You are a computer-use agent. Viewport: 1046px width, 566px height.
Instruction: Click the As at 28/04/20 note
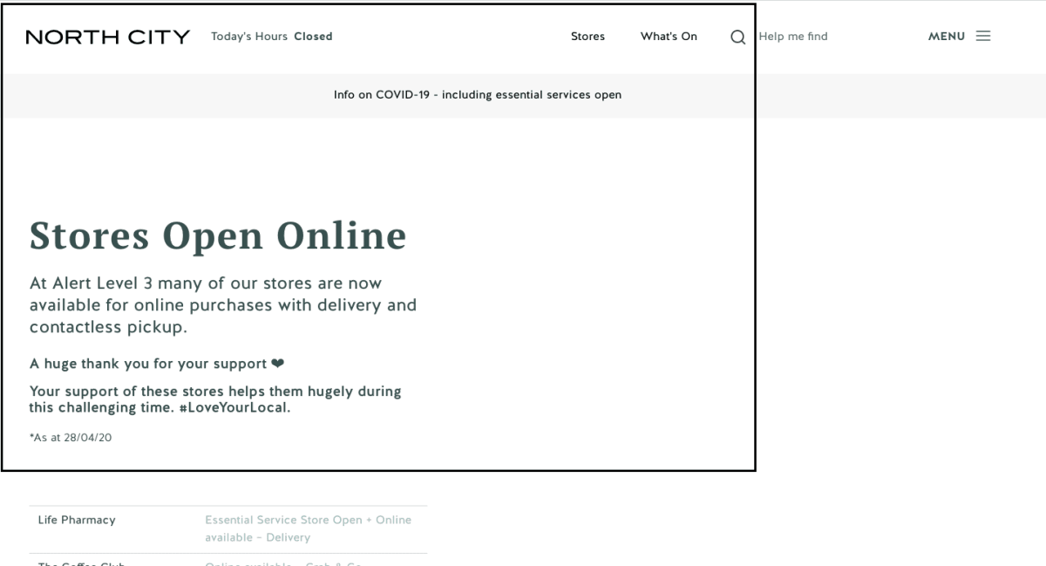point(71,438)
